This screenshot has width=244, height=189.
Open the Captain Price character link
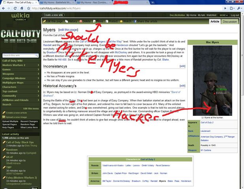coord(120,173)
